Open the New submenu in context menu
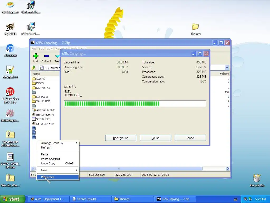 click(58, 170)
